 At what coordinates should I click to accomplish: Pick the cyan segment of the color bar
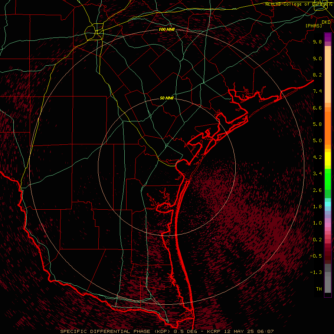tap(328, 204)
